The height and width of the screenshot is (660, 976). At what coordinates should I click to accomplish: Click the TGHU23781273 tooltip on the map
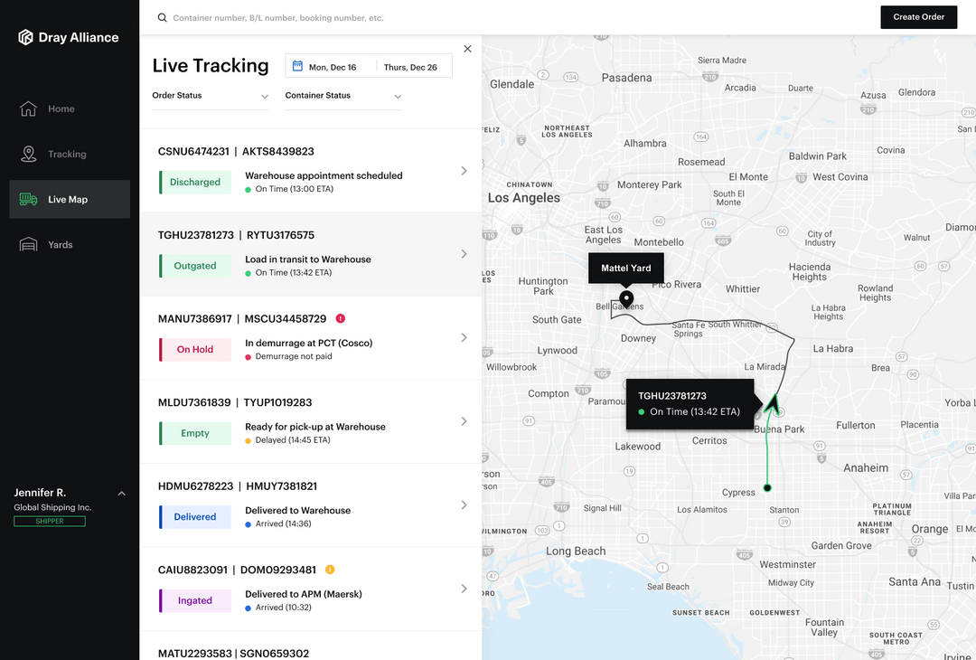point(690,403)
